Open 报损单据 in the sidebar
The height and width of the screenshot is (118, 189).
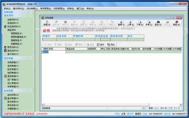pyautogui.click(x=13, y=73)
